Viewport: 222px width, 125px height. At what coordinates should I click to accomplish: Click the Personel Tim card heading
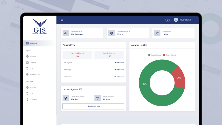point(69,45)
